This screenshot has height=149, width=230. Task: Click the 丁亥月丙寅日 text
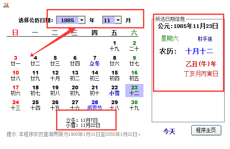point(201,74)
